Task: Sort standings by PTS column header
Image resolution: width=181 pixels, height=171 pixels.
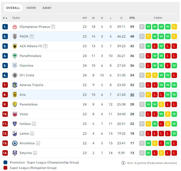Action: pos(132,18)
